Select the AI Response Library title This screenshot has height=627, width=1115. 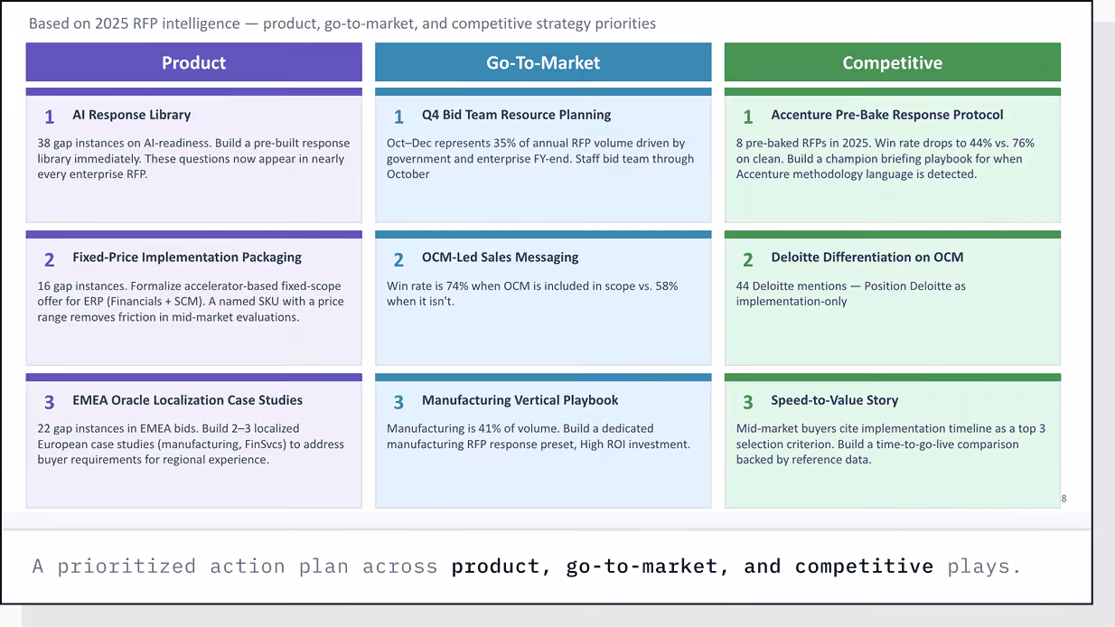coord(132,115)
